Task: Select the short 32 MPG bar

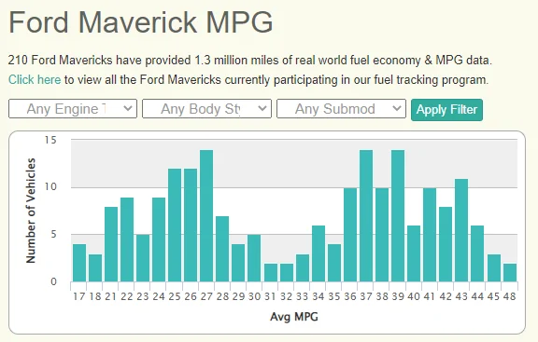Action: point(287,272)
